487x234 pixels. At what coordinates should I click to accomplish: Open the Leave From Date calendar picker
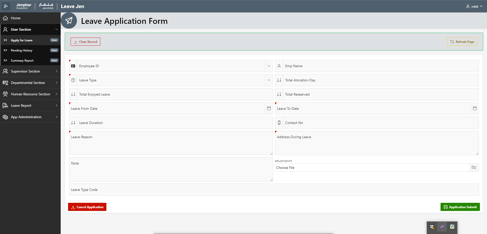pos(269,109)
